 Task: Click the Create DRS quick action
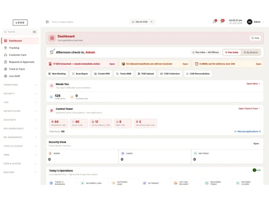102,74
